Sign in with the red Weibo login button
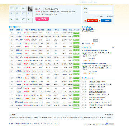This screenshot has height=129, width=129. coord(92,20)
